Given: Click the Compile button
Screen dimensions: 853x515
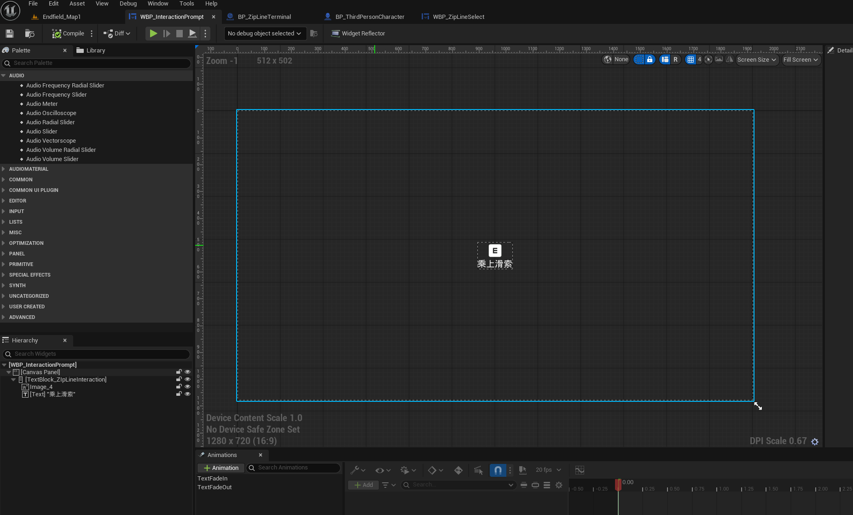Looking at the screenshot, I should click(68, 34).
